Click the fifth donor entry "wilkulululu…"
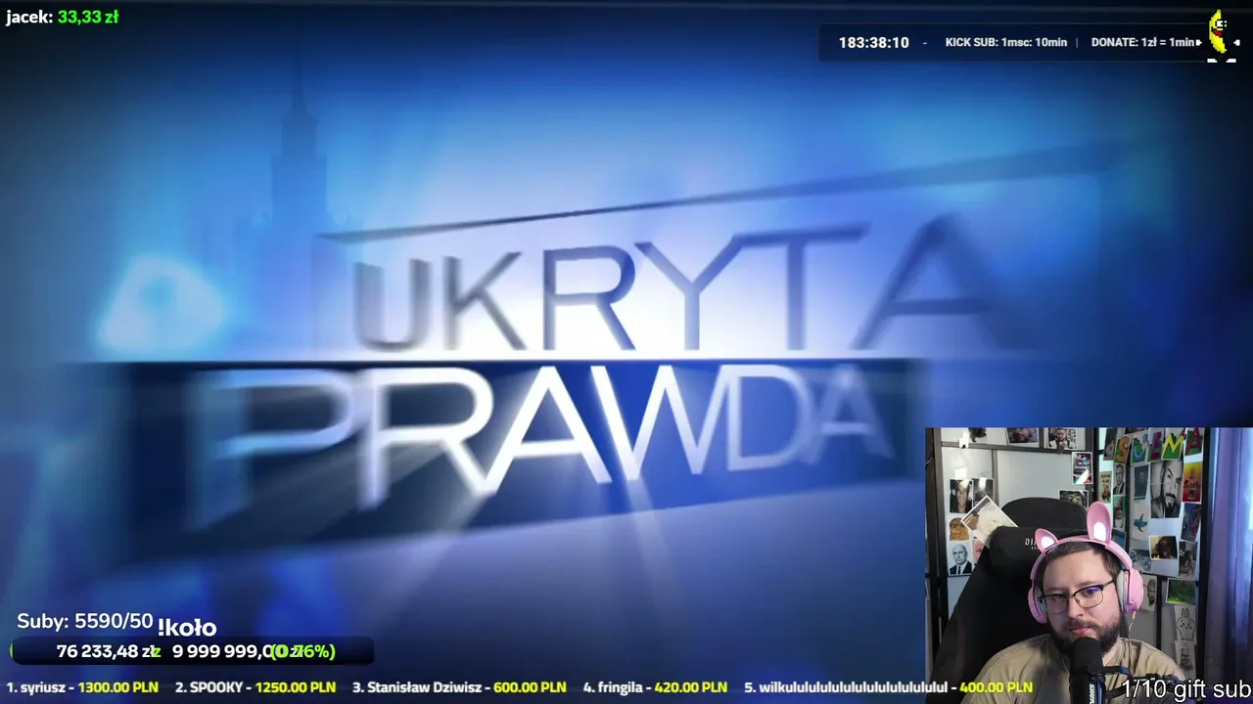Viewport: 1253px width, 704px height. [888, 687]
